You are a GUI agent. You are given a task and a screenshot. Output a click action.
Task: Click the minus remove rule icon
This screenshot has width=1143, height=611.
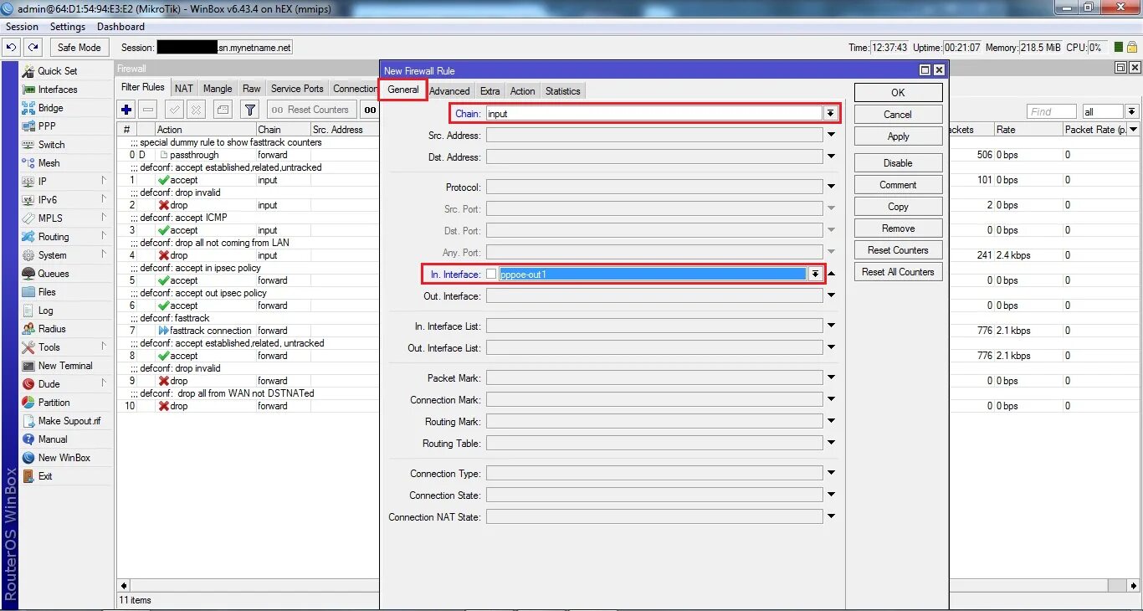click(148, 110)
